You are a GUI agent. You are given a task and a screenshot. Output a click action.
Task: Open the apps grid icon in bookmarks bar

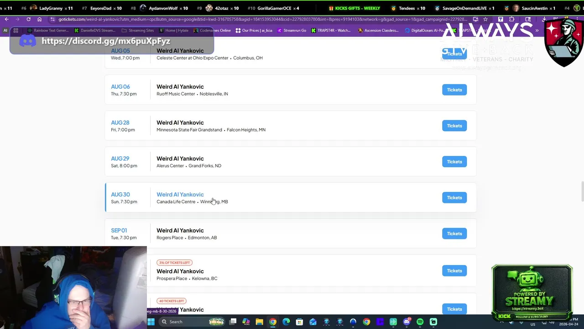pyautogui.click(x=16, y=30)
